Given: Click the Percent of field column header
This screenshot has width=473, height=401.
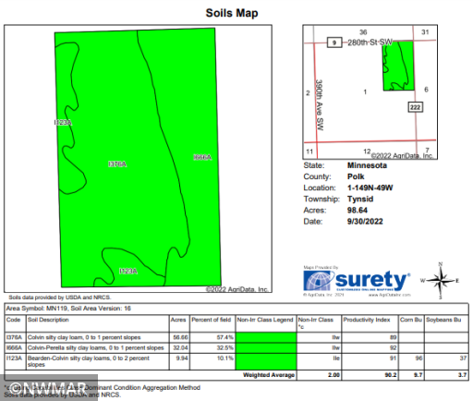Looking at the screenshot, I should click(x=212, y=320).
